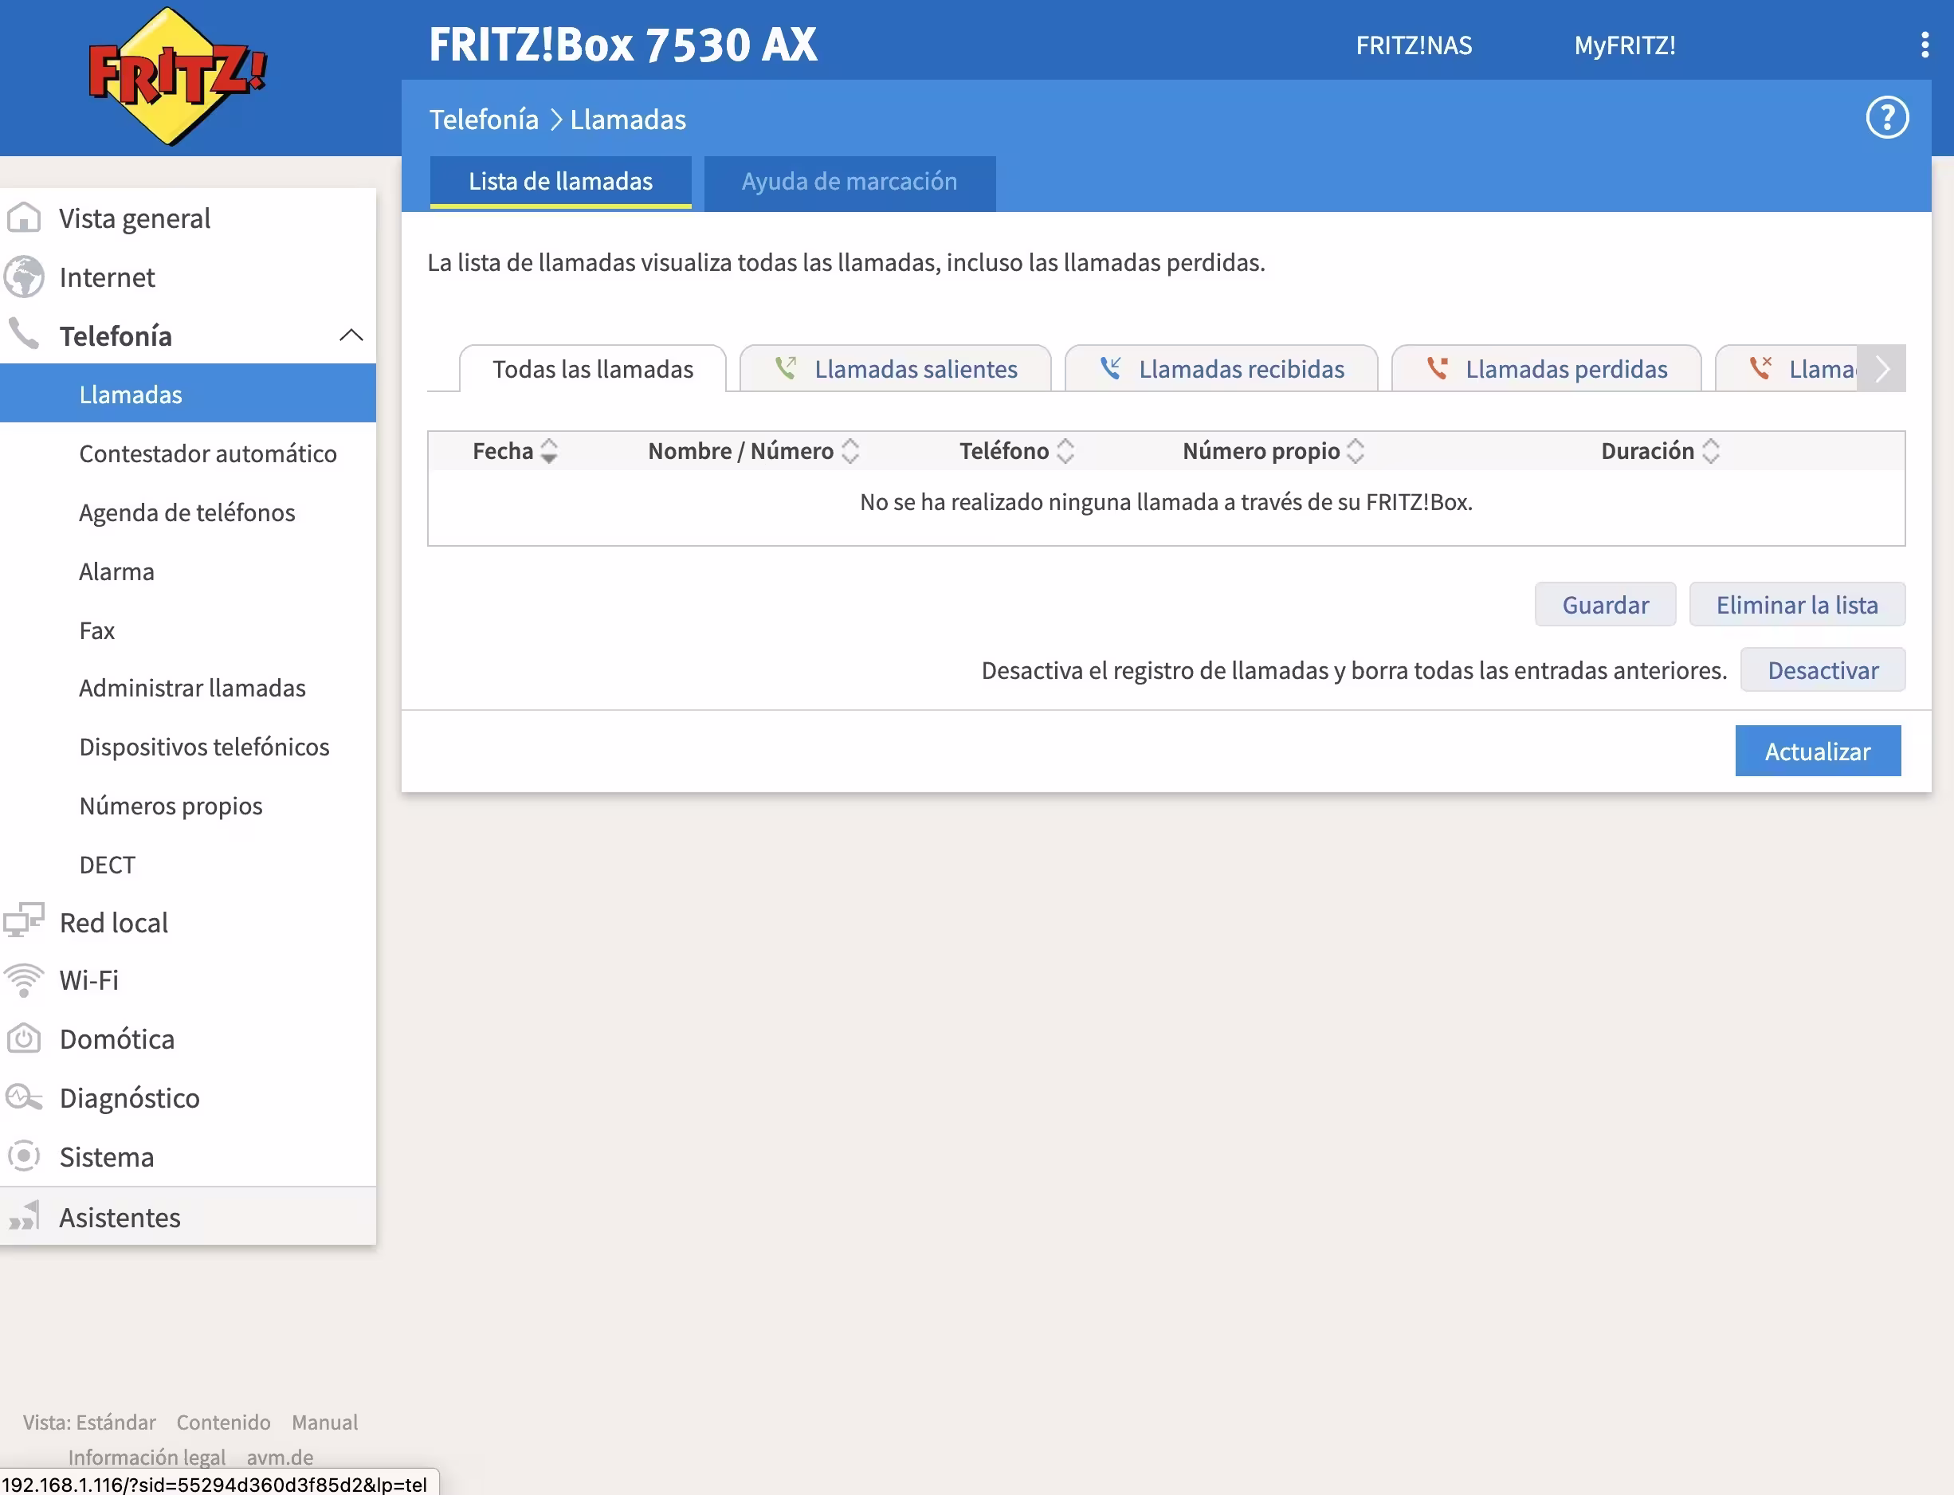Click Telefonía in the breadcrumb

(x=484, y=120)
